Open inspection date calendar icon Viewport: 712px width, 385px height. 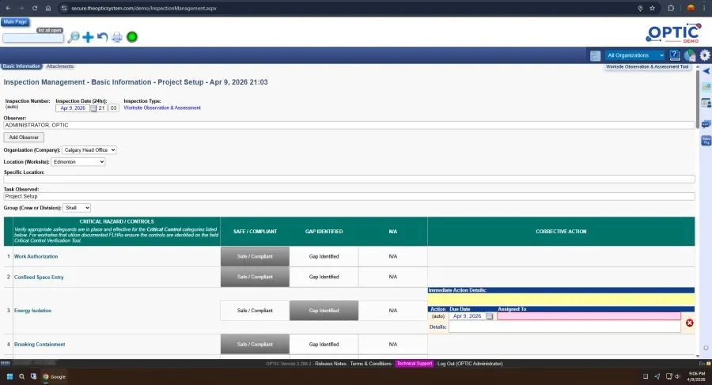coord(93,108)
